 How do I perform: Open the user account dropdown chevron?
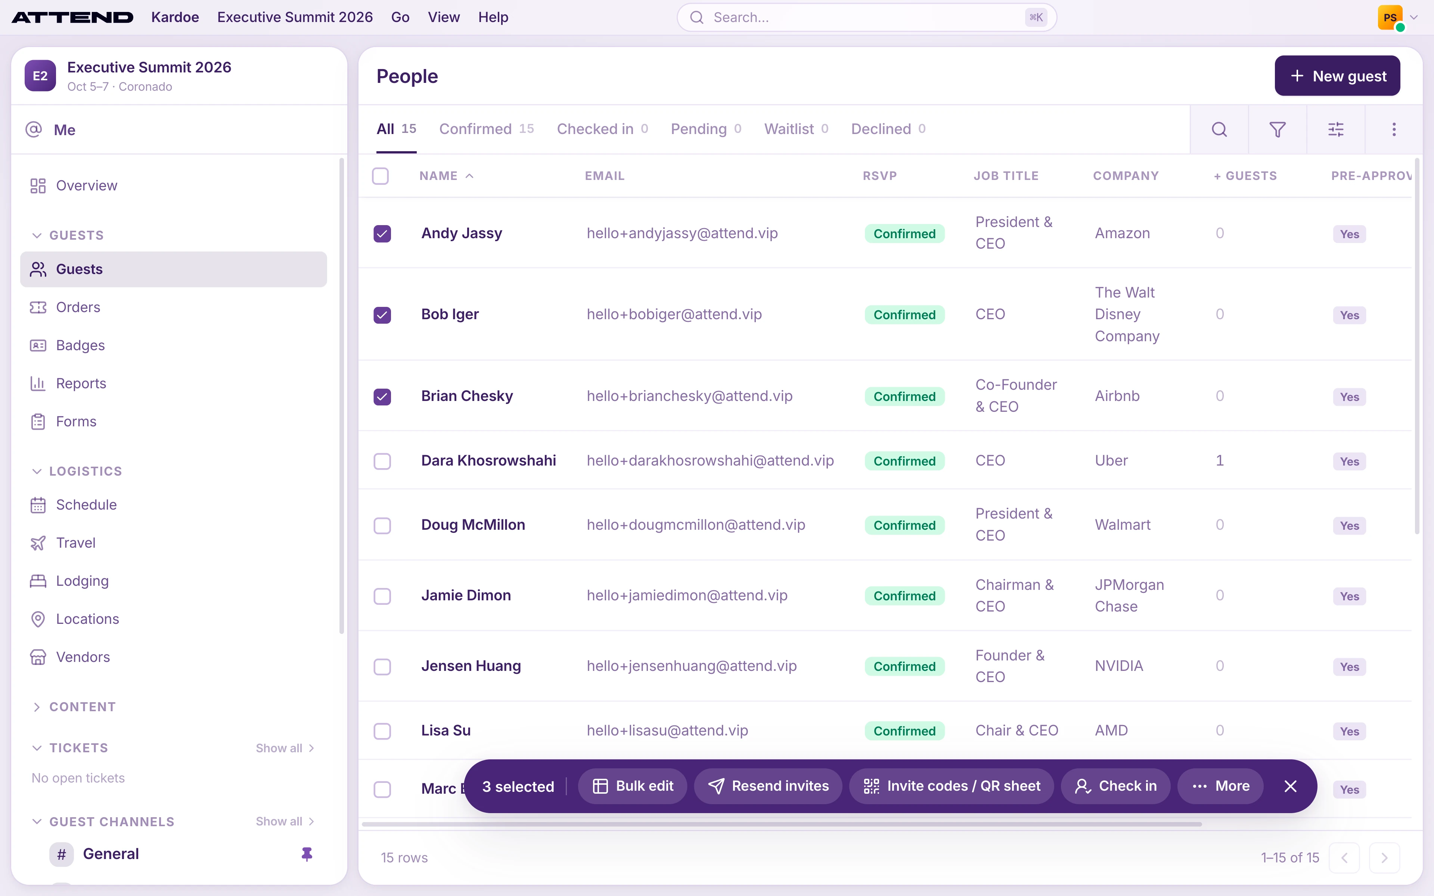(1415, 18)
